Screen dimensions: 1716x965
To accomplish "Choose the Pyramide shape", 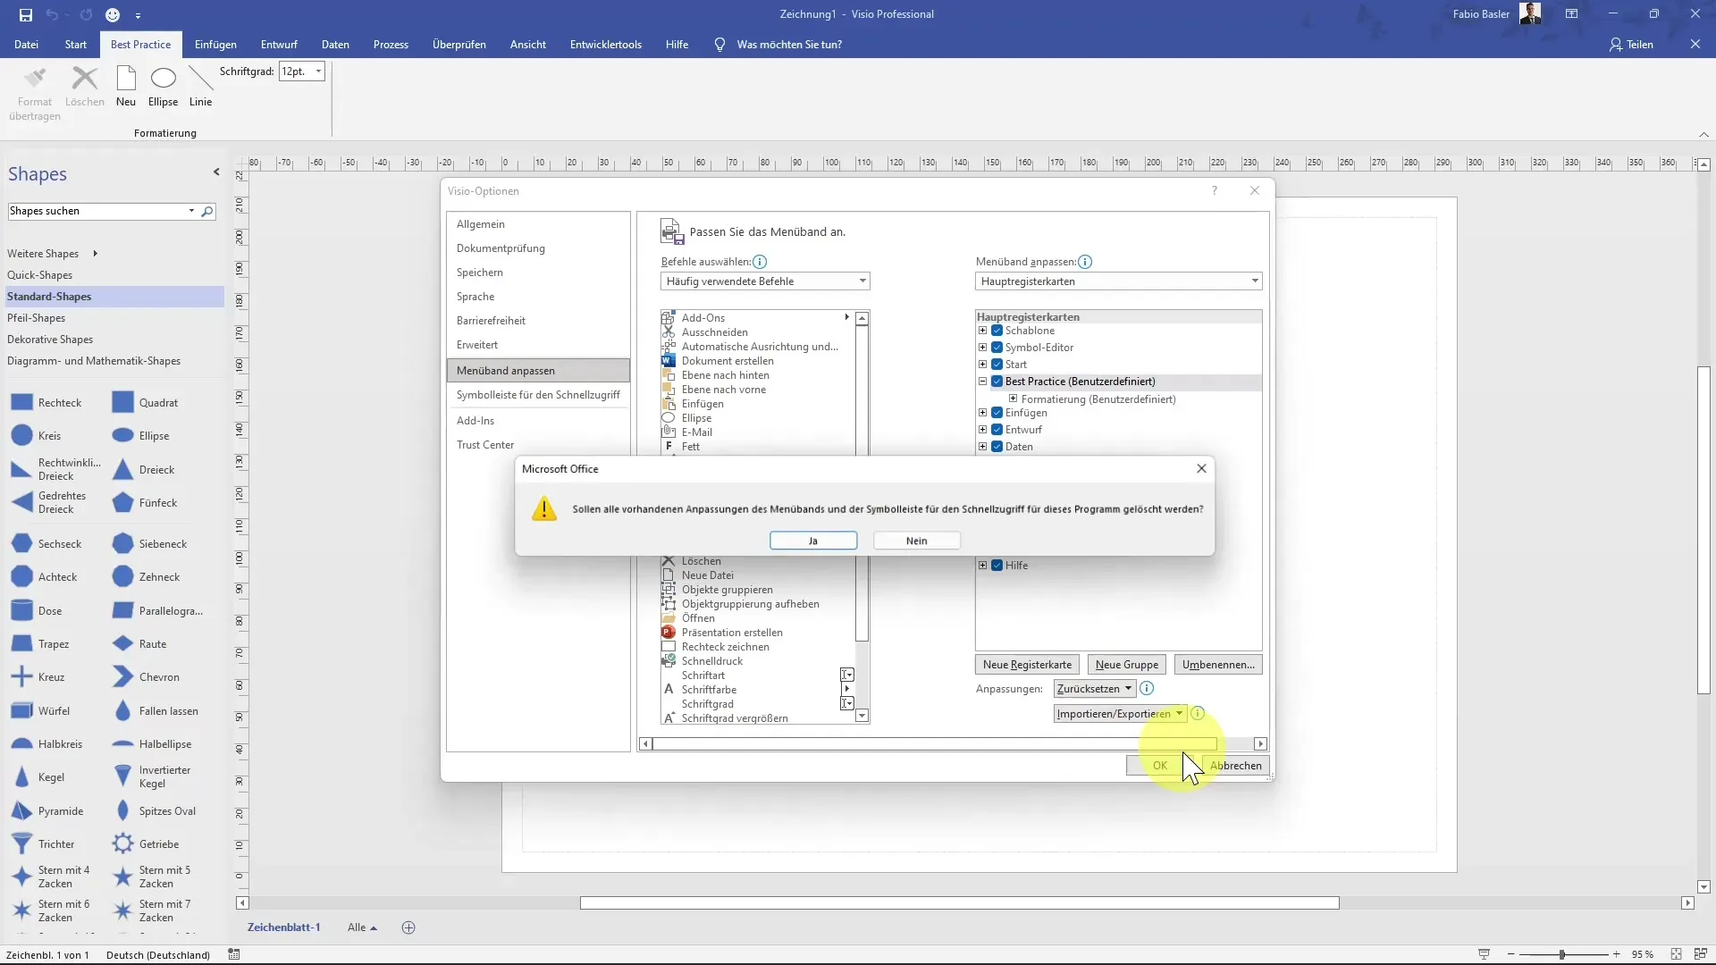I will (x=47, y=811).
